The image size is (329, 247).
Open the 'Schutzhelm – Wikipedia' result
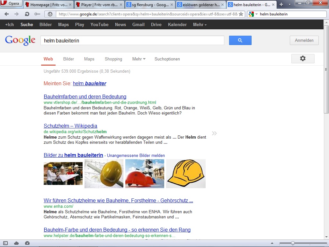(70, 126)
